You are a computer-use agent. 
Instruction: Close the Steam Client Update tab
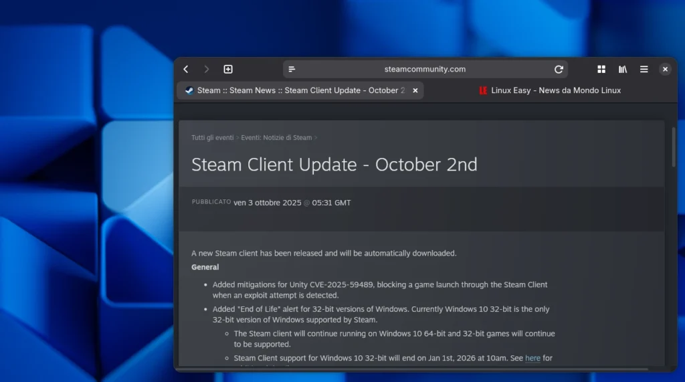[x=415, y=90]
